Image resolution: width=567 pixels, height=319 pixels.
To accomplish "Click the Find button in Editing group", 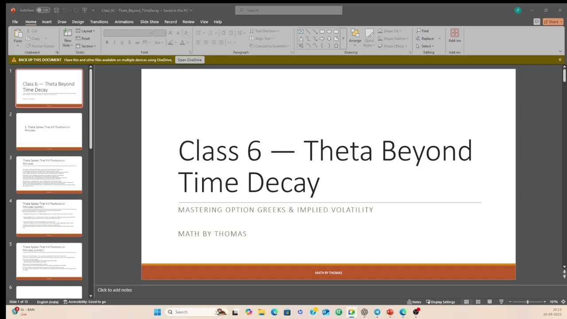I will pos(422,31).
